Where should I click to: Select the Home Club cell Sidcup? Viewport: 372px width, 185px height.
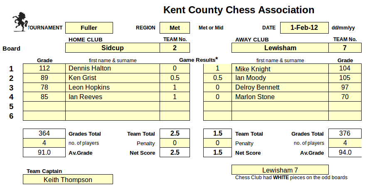113,48
